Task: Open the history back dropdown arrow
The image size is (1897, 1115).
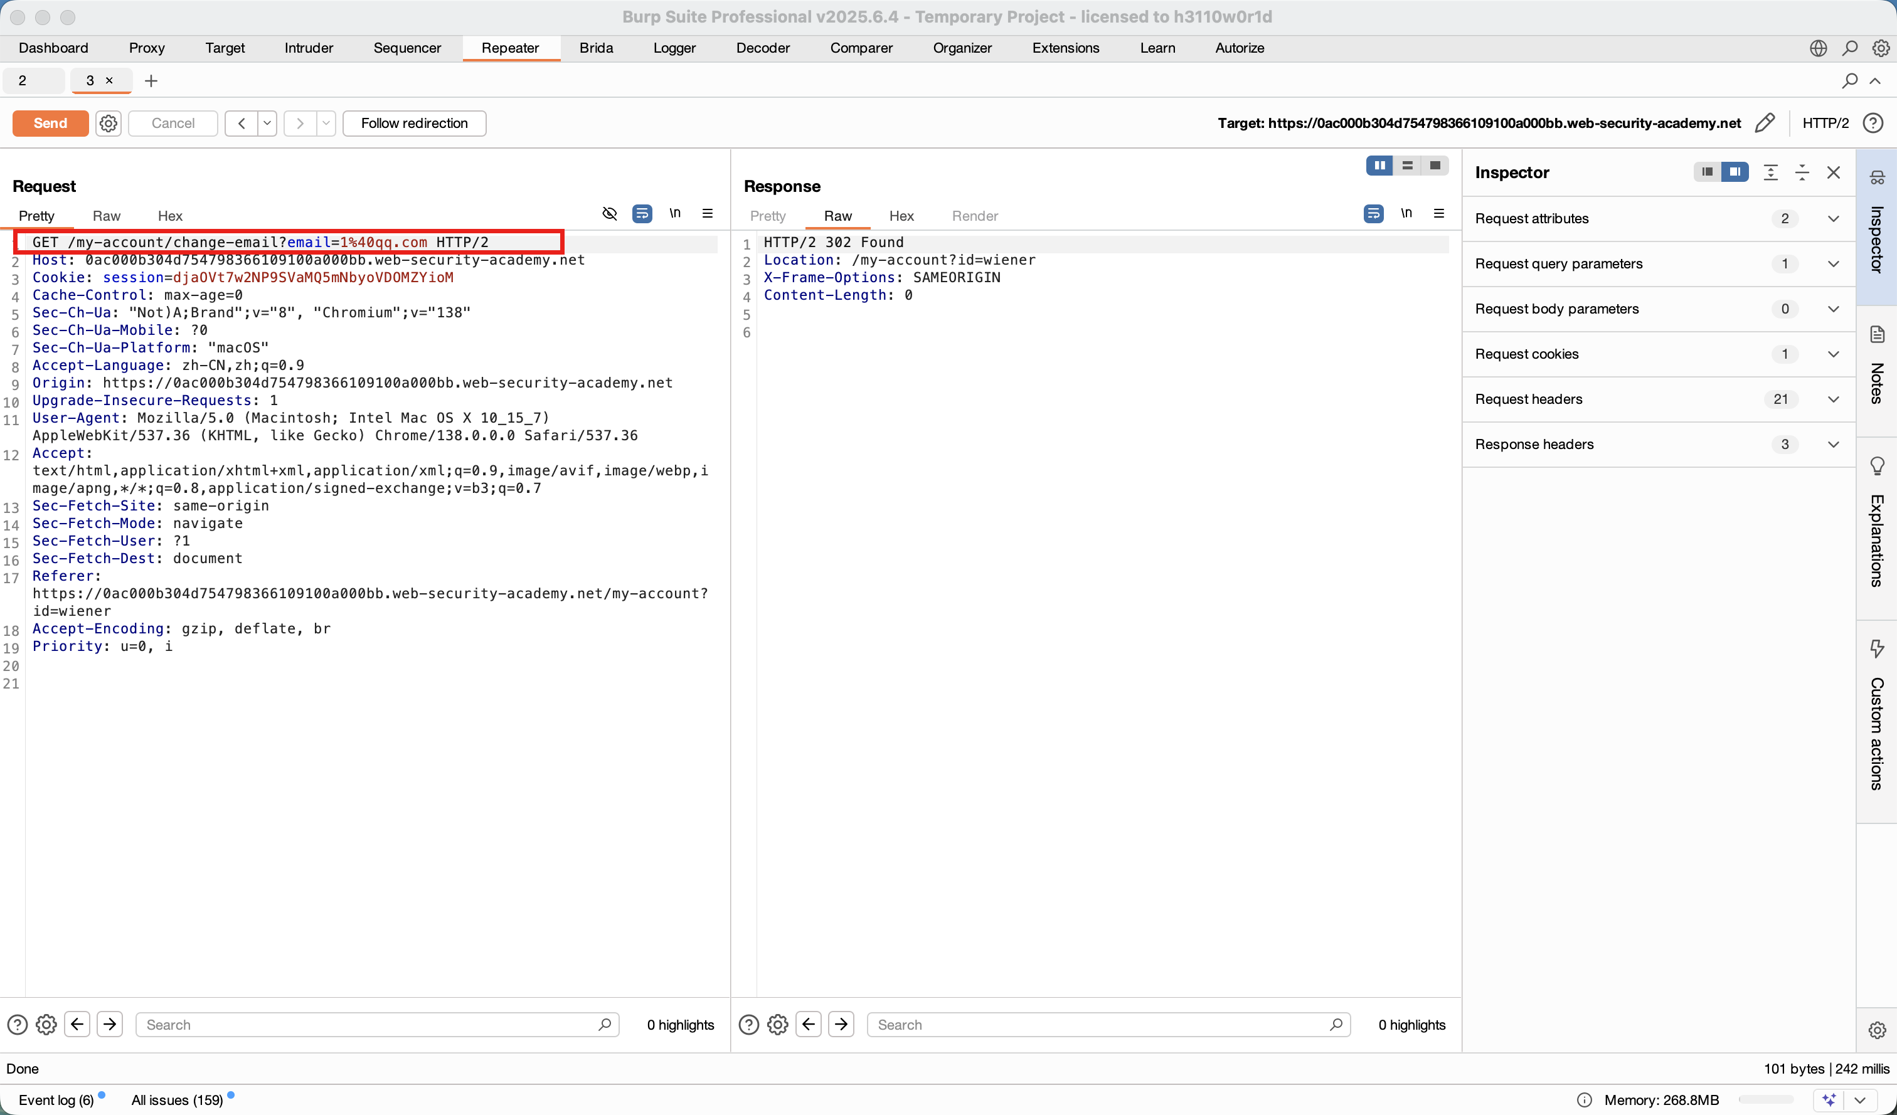Action: tap(267, 123)
